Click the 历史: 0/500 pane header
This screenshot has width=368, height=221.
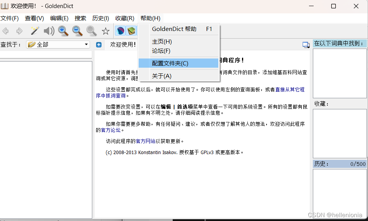coord(340,164)
